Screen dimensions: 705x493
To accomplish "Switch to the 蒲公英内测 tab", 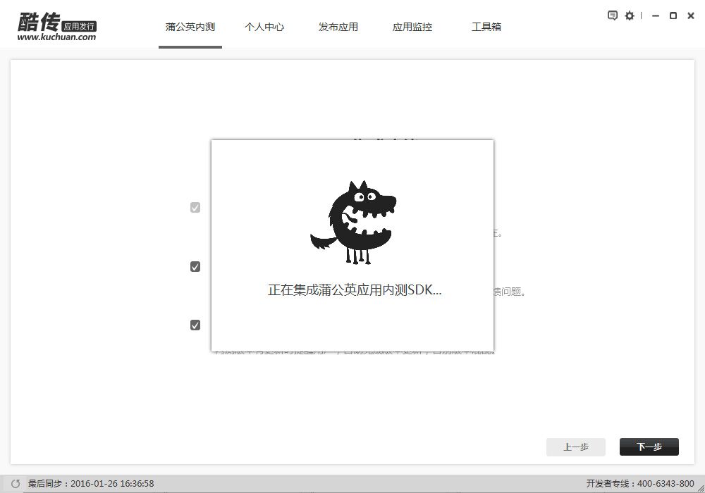I will 190,26.
